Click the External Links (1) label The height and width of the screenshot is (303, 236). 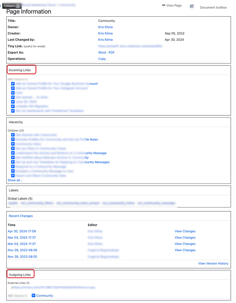tap(19, 283)
